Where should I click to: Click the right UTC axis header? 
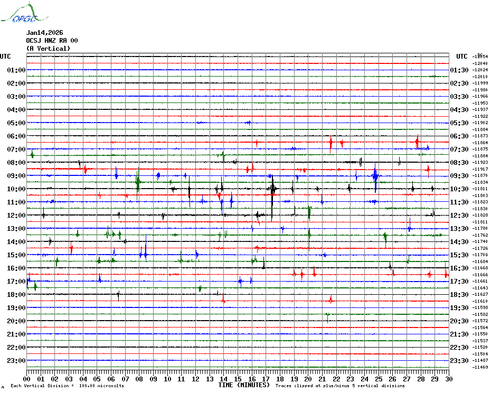tap(462, 57)
